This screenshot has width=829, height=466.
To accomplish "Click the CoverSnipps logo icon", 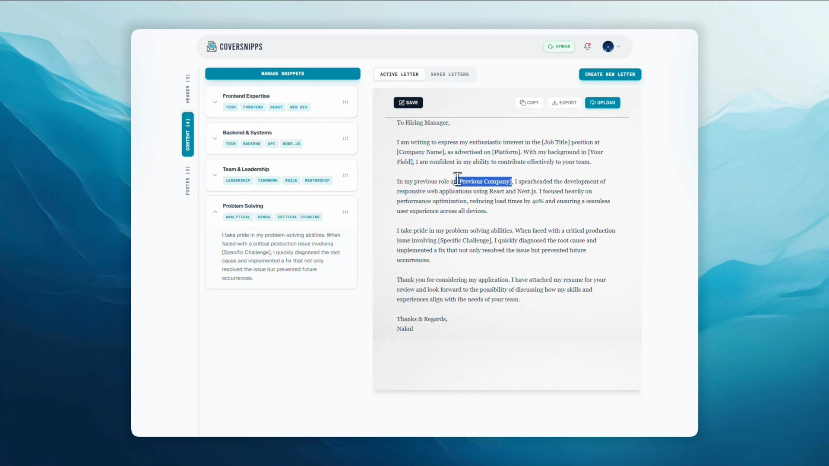I will [212, 47].
